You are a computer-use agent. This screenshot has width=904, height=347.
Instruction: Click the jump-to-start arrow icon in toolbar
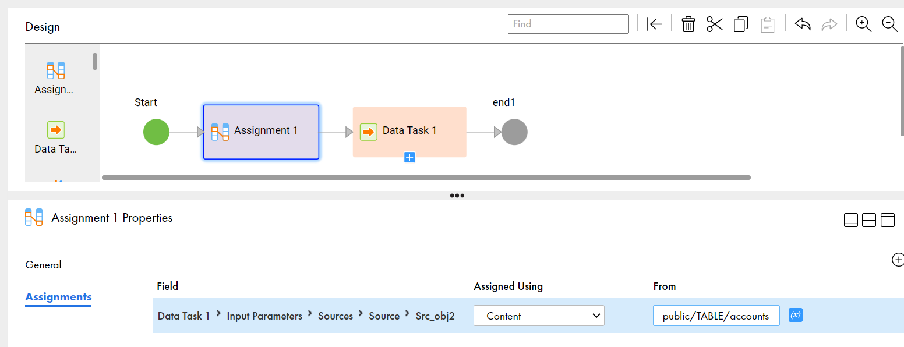[655, 24]
